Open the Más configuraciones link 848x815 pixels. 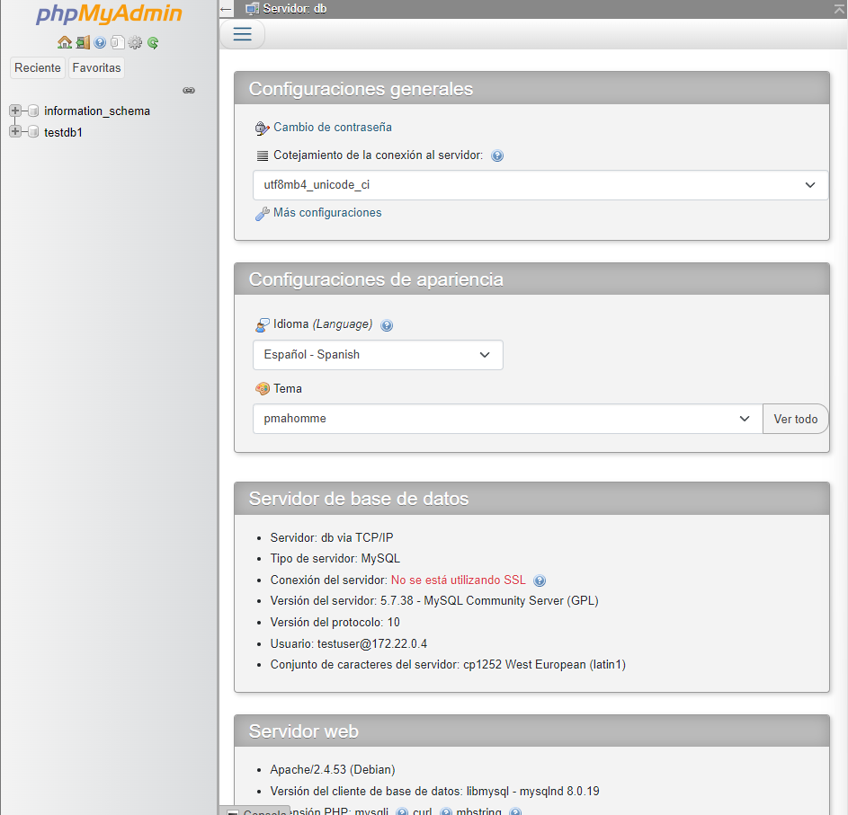click(x=327, y=212)
